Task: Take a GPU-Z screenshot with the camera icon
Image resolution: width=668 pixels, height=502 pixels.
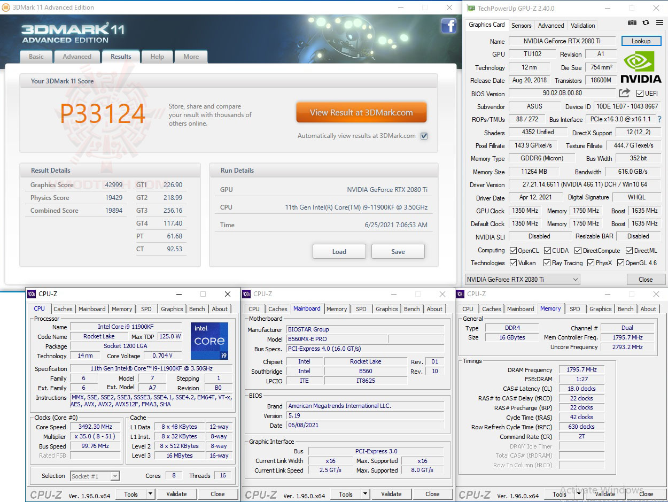Action: (x=632, y=23)
